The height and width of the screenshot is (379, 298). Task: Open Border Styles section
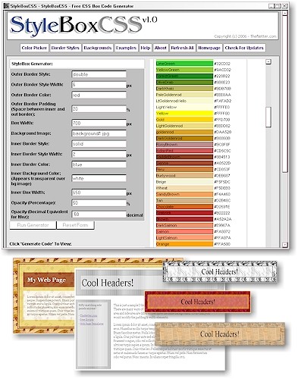coord(65,48)
